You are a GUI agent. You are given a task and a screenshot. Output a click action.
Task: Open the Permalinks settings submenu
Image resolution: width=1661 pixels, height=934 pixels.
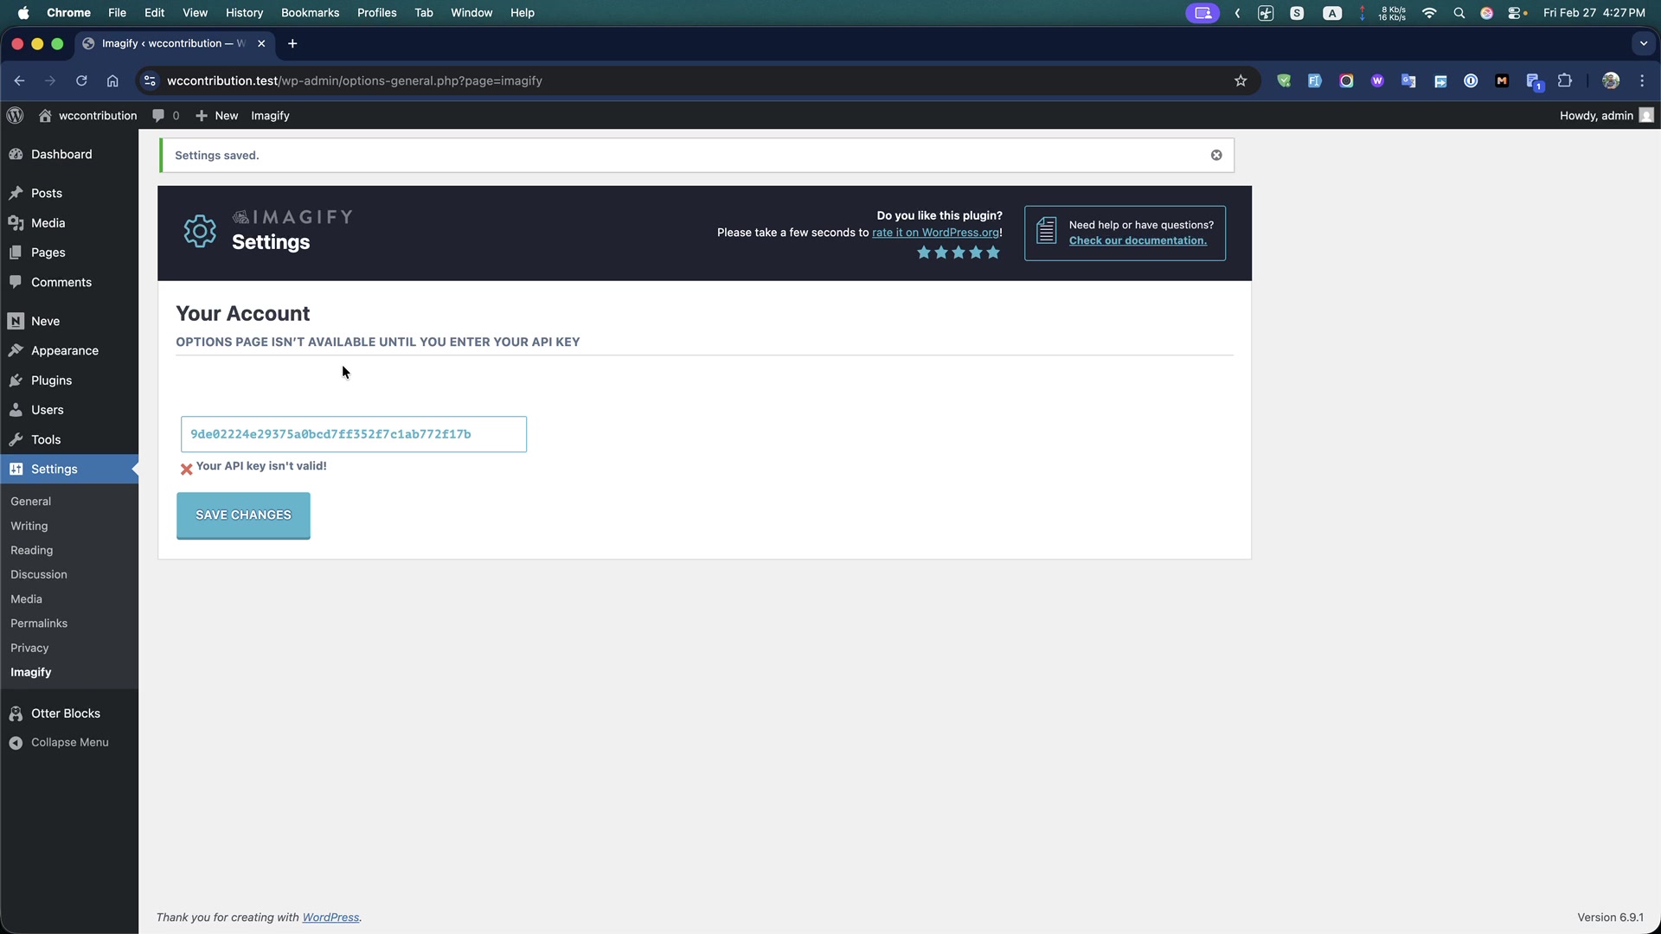pos(39,624)
